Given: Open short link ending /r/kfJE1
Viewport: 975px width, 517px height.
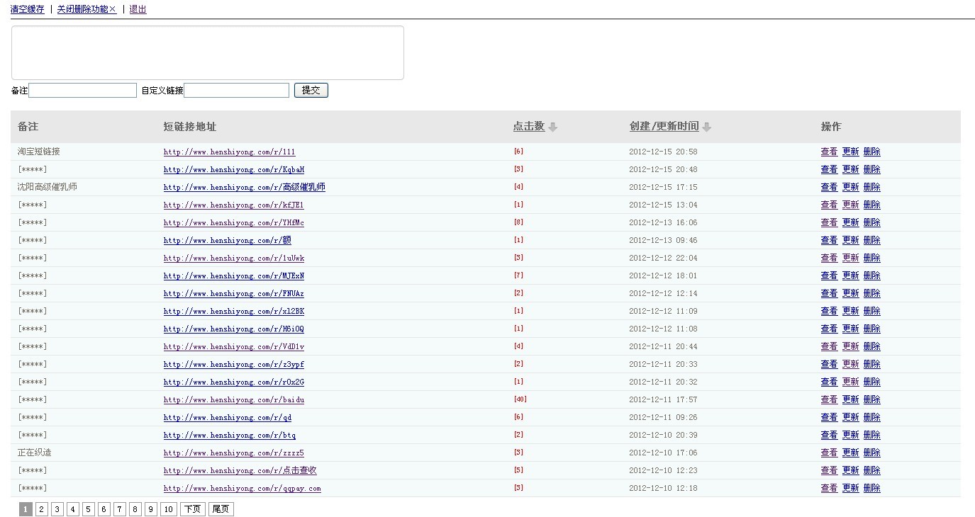Looking at the screenshot, I should coord(234,205).
